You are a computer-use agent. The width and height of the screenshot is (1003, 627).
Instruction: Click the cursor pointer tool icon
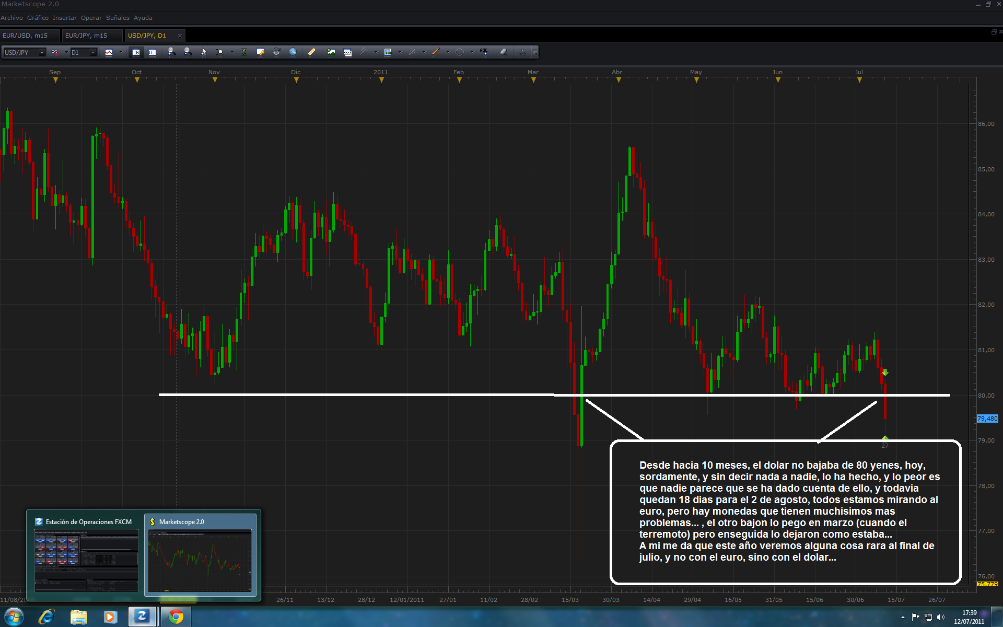pyautogui.click(x=204, y=52)
